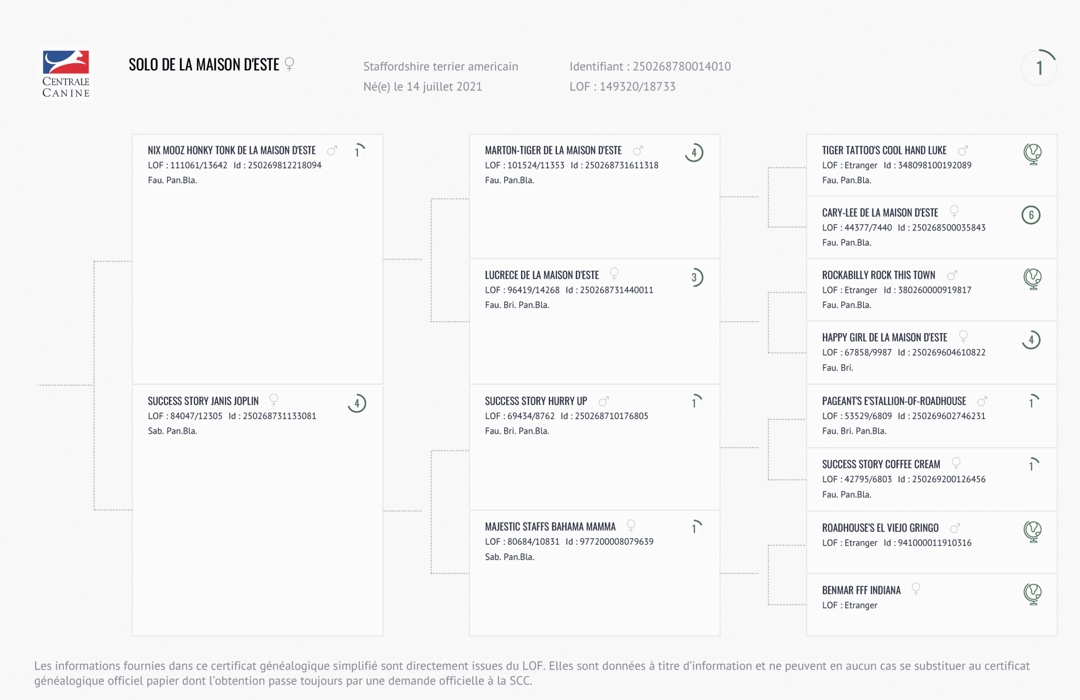Click male symbol beside Marton-Tiger
This screenshot has width=1080, height=700.
[637, 150]
